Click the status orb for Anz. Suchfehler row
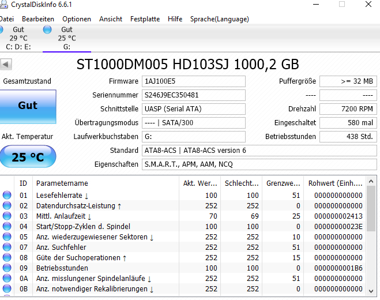 point(7,247)
